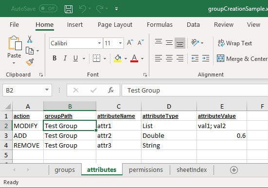Click the Paste clipboard icon
The image size is (268, 188).
(x=15, y=43)
